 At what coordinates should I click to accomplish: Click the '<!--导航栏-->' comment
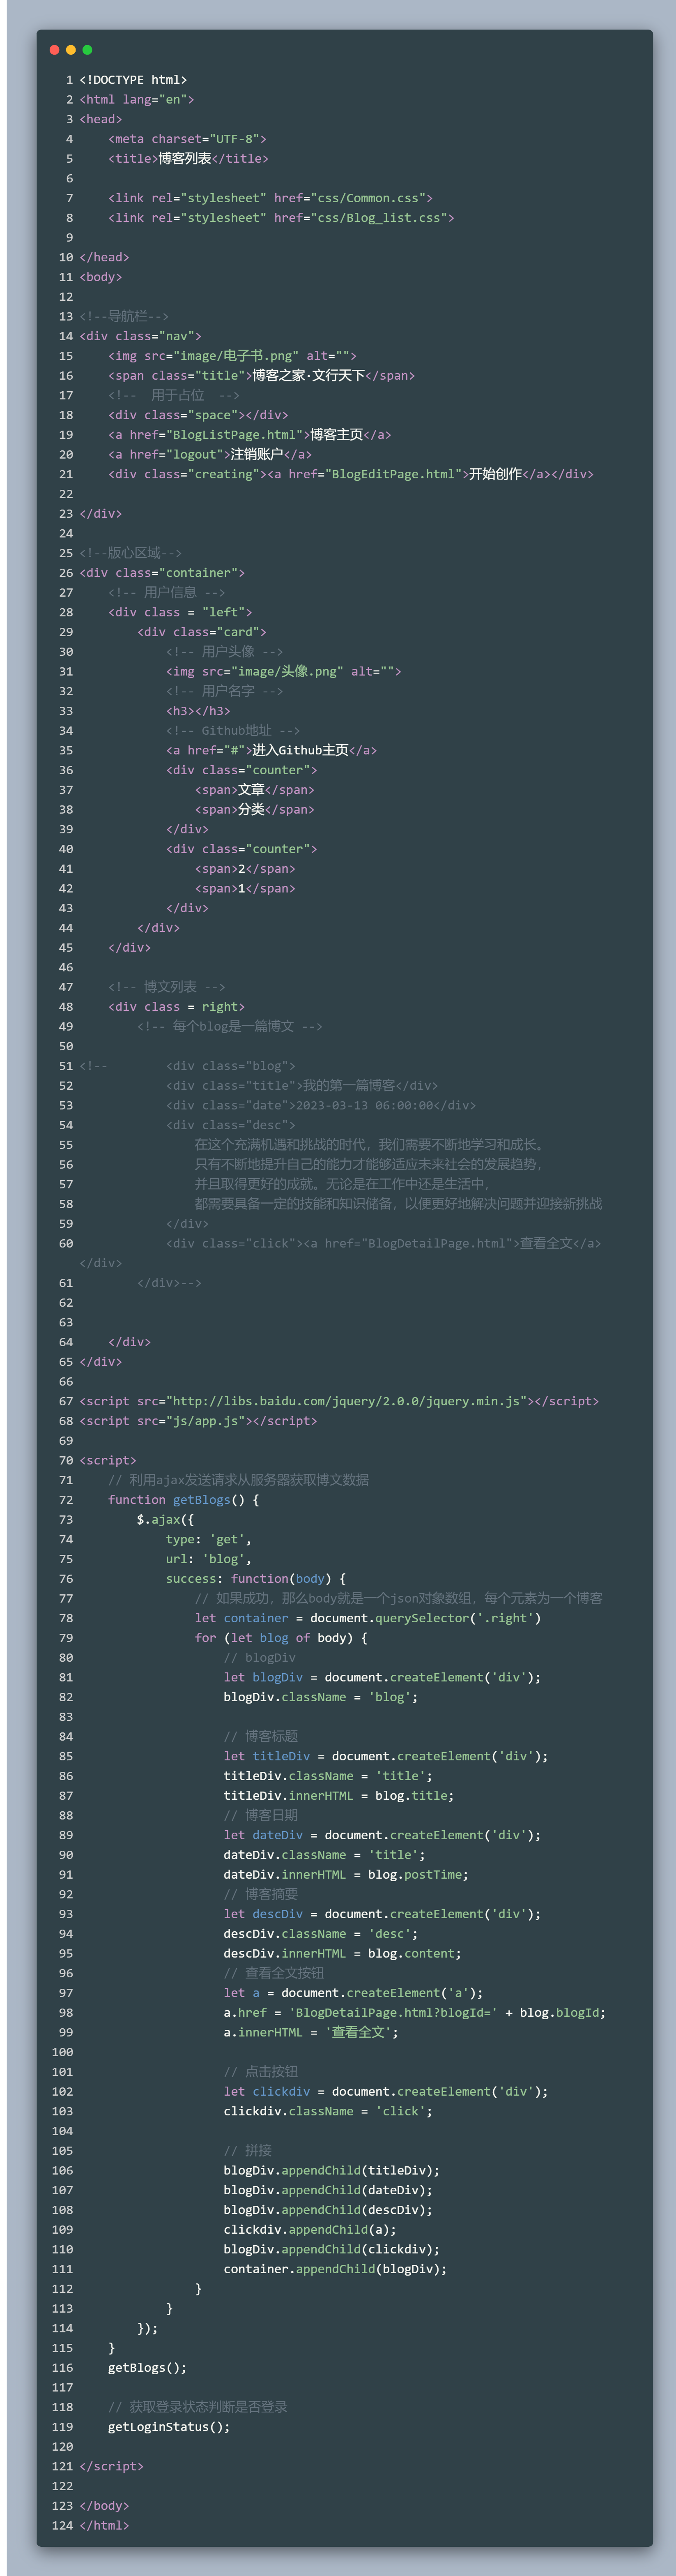point(124,316)
